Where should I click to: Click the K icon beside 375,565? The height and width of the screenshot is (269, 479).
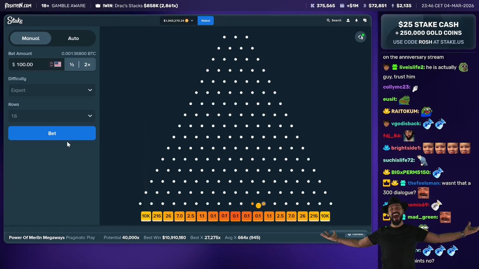[313, 6]
